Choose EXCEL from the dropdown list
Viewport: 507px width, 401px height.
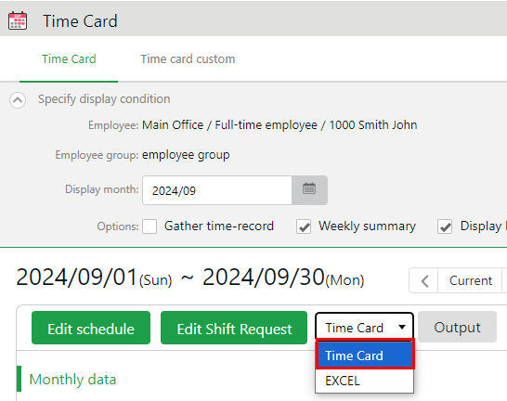coord(365,381)
